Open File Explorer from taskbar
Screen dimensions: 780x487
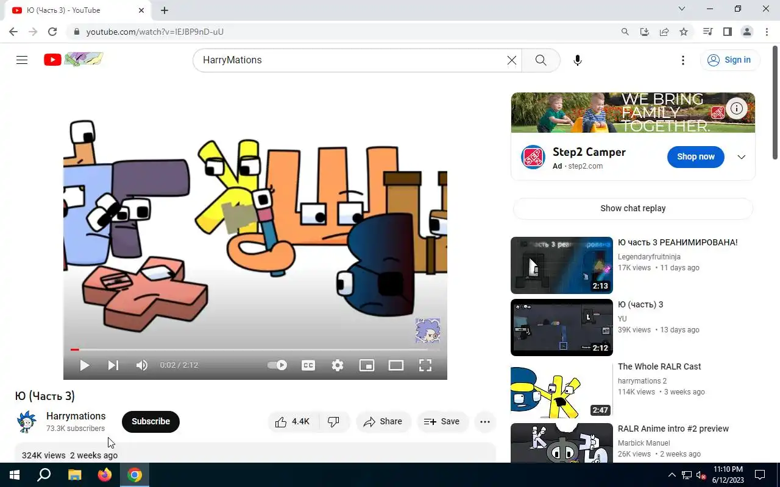74,475
